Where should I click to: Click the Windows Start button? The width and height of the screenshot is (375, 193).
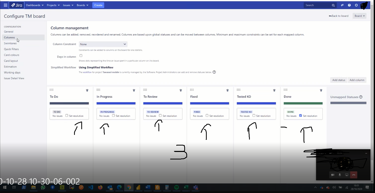click(x=5, y=188)
